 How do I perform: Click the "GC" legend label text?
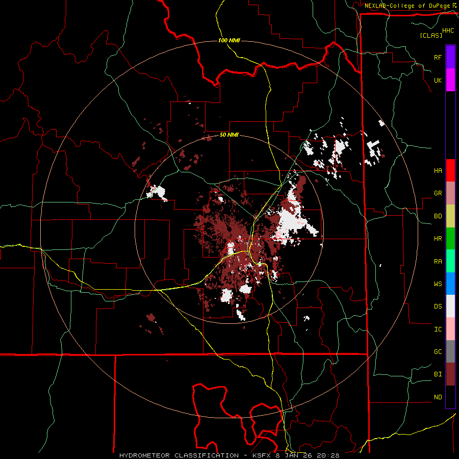click(x=438, y=351)
